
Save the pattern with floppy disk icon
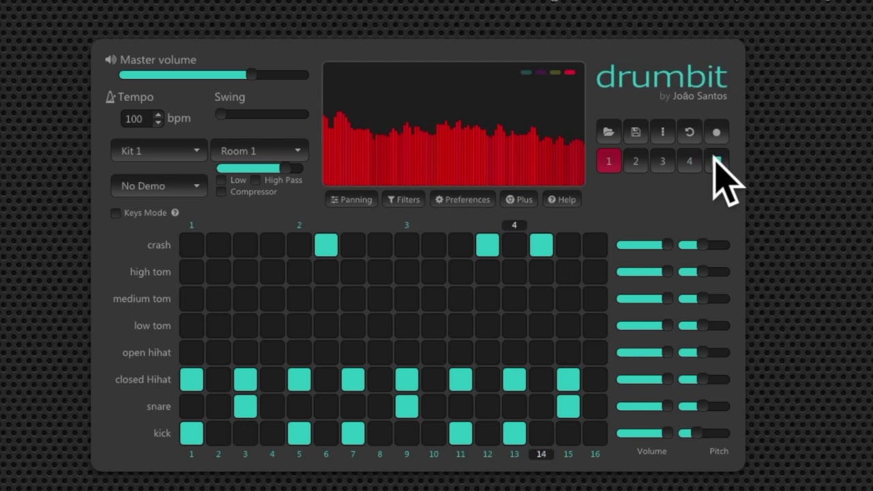(636, 132)
